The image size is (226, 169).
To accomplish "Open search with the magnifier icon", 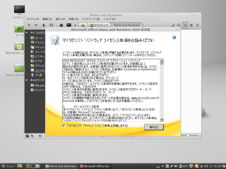I will point(179,25).
